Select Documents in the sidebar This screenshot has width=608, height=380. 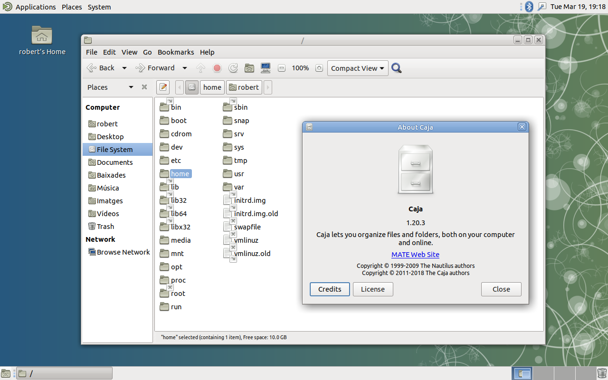pyautogui.click(x=117, y=162)
